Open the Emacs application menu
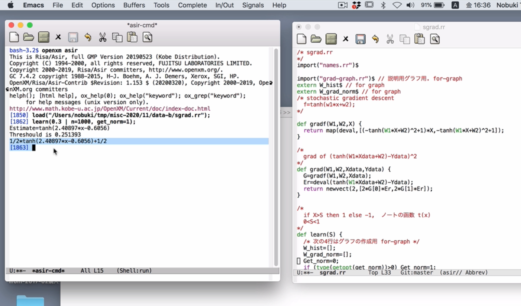The height and width of the screenshot is (306, 521). tap(33, 5)
